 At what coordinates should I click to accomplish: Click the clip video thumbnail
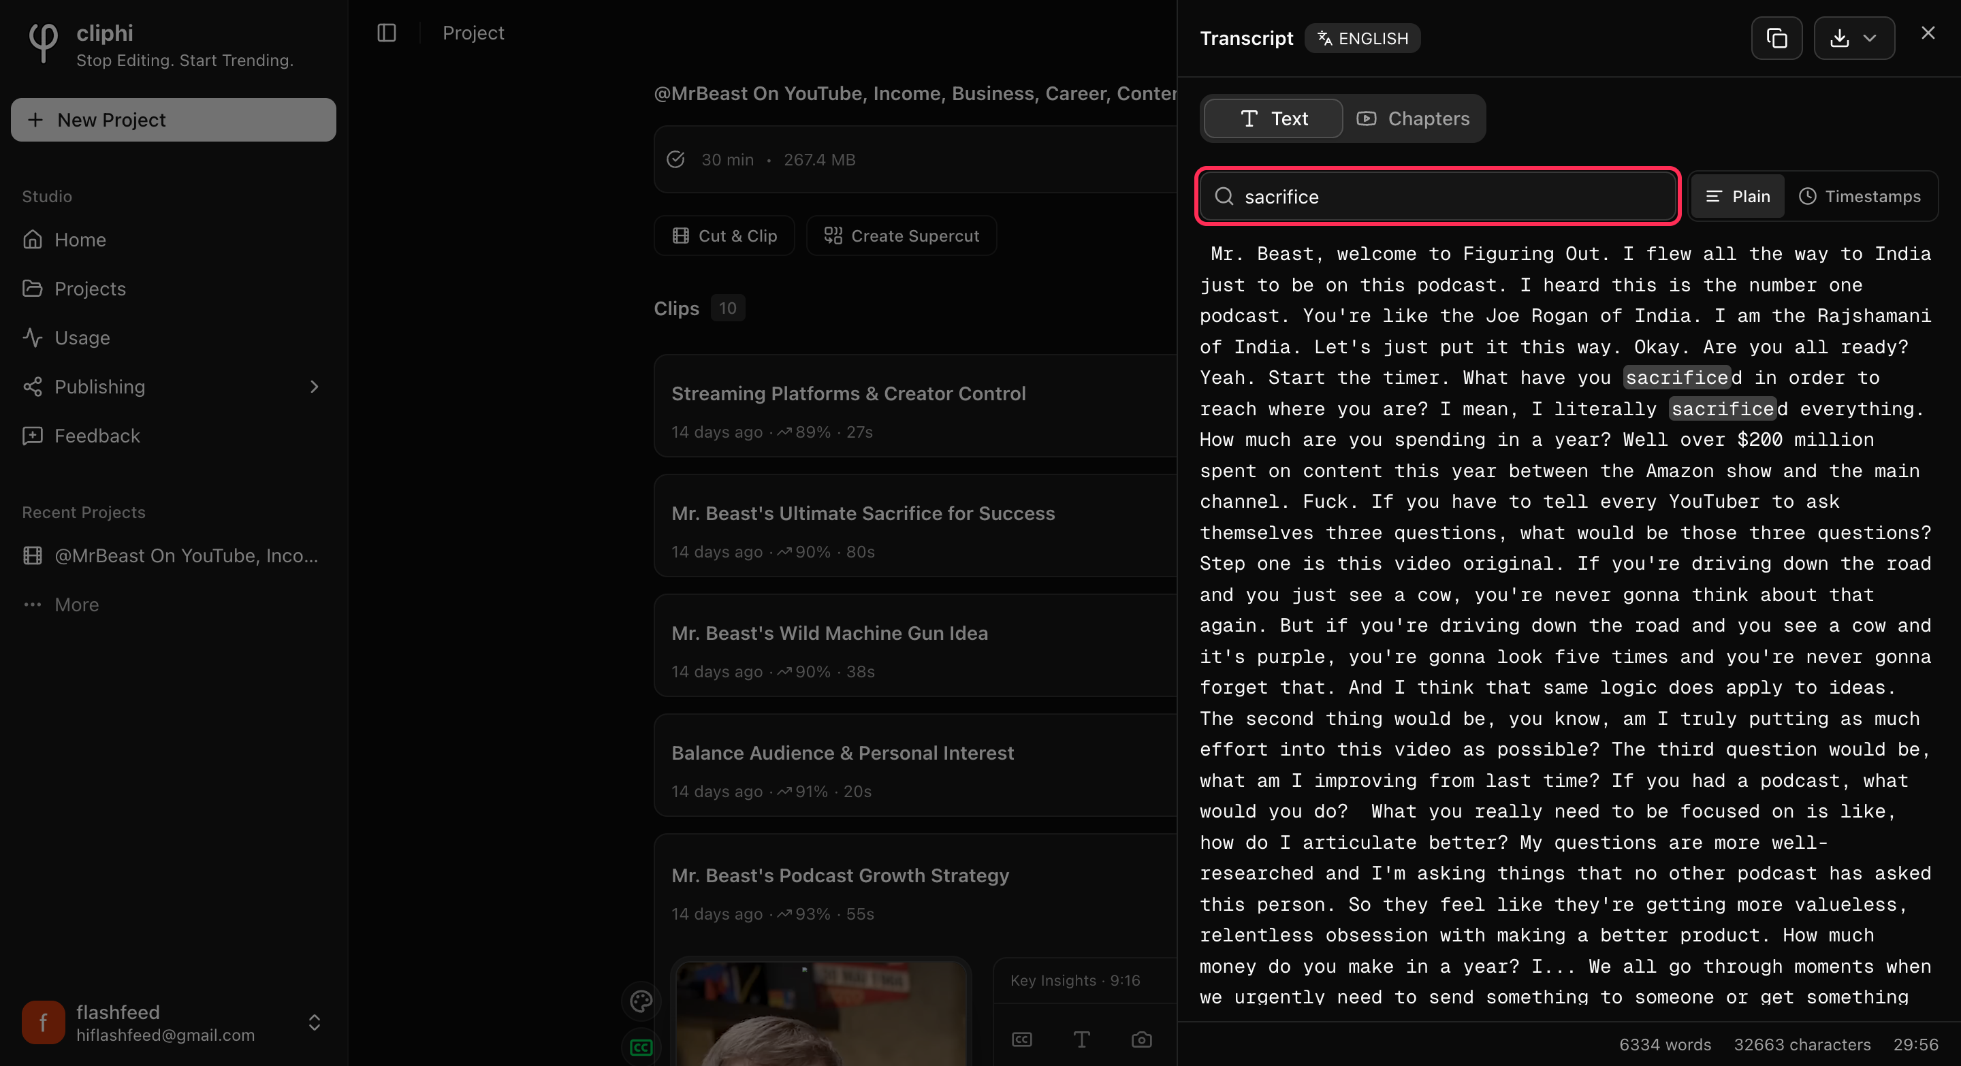tap(820, 1012)
